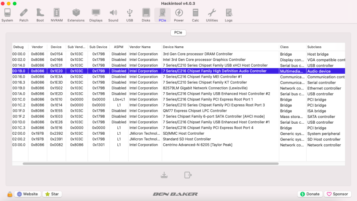Sort by the Device Name column header
The width and height of the screenshot is (357, 201).
[220, 47]
